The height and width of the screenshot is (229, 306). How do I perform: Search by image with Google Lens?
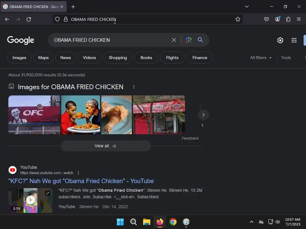tap(189, 40)
